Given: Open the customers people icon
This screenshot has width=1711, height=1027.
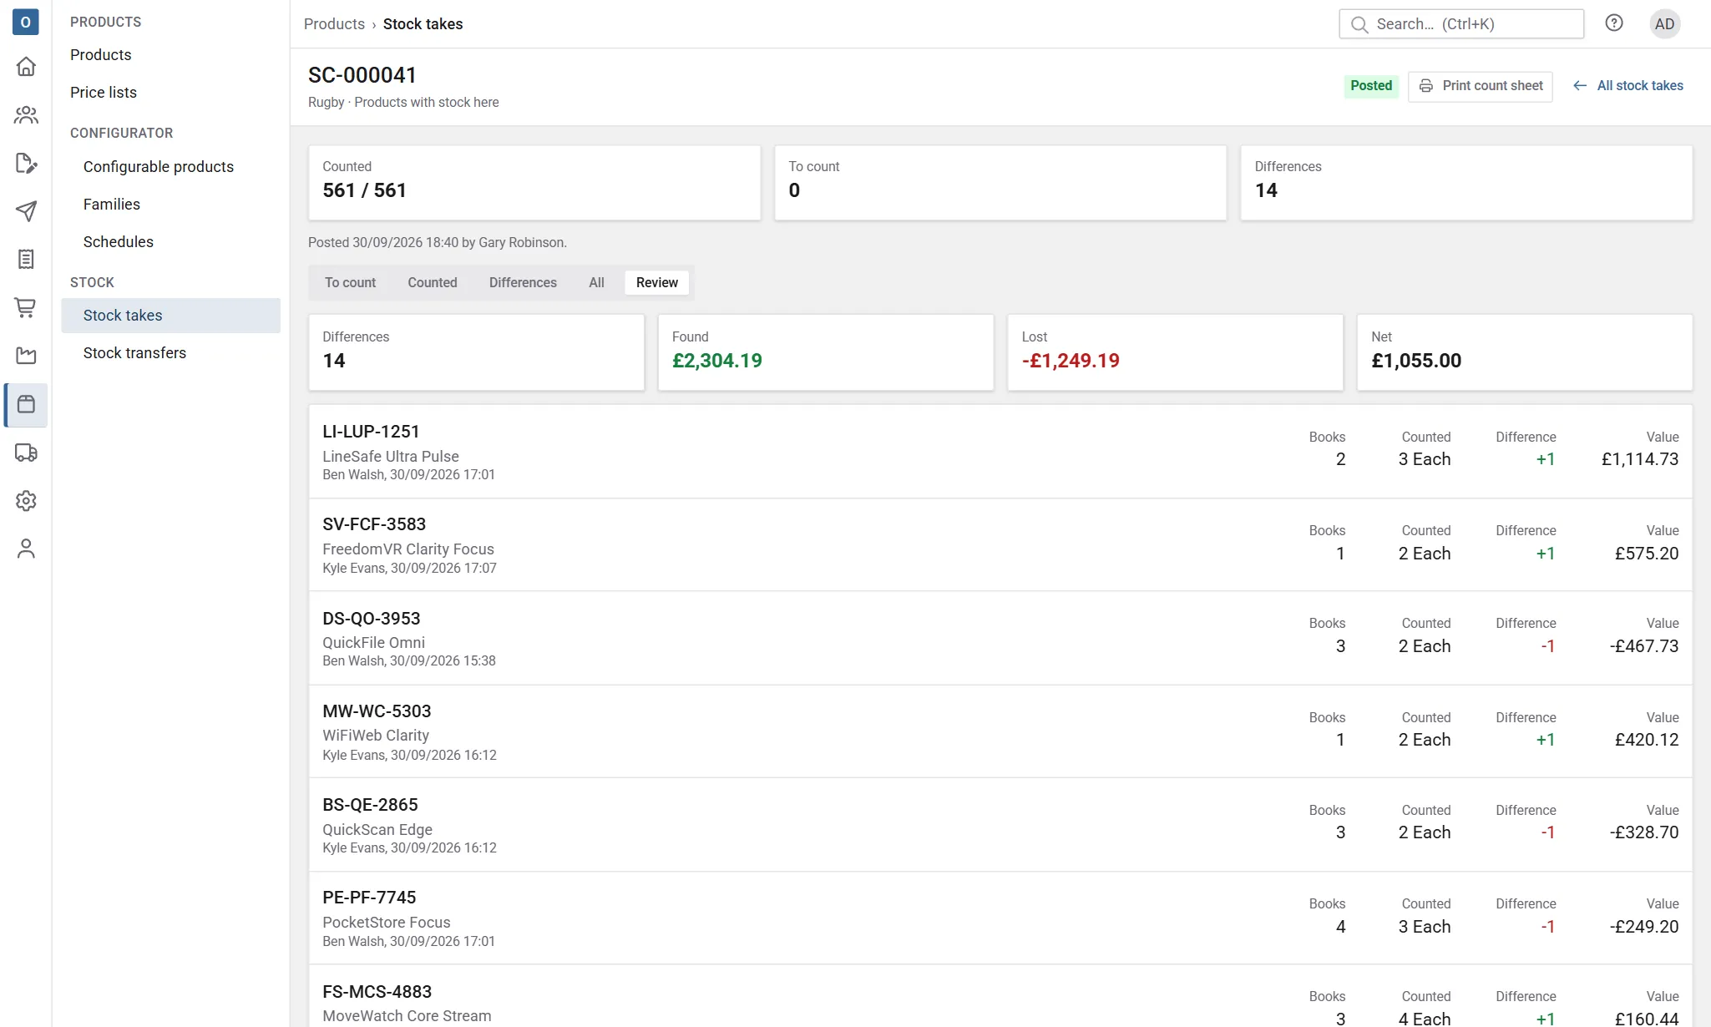Looking at the screenshot, I should tap(26, 114).
